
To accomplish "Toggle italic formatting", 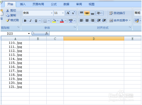I will [x=31, y=21].
